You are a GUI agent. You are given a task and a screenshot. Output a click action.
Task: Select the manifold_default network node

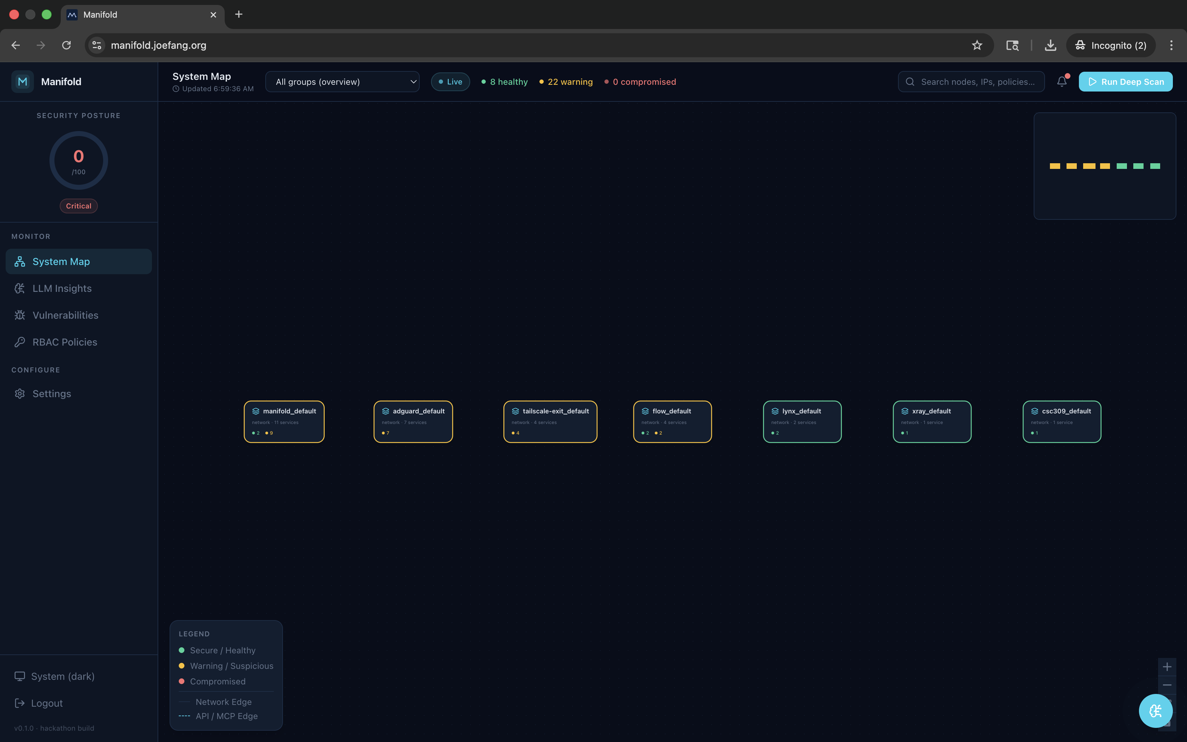click(x=284, y=422)
